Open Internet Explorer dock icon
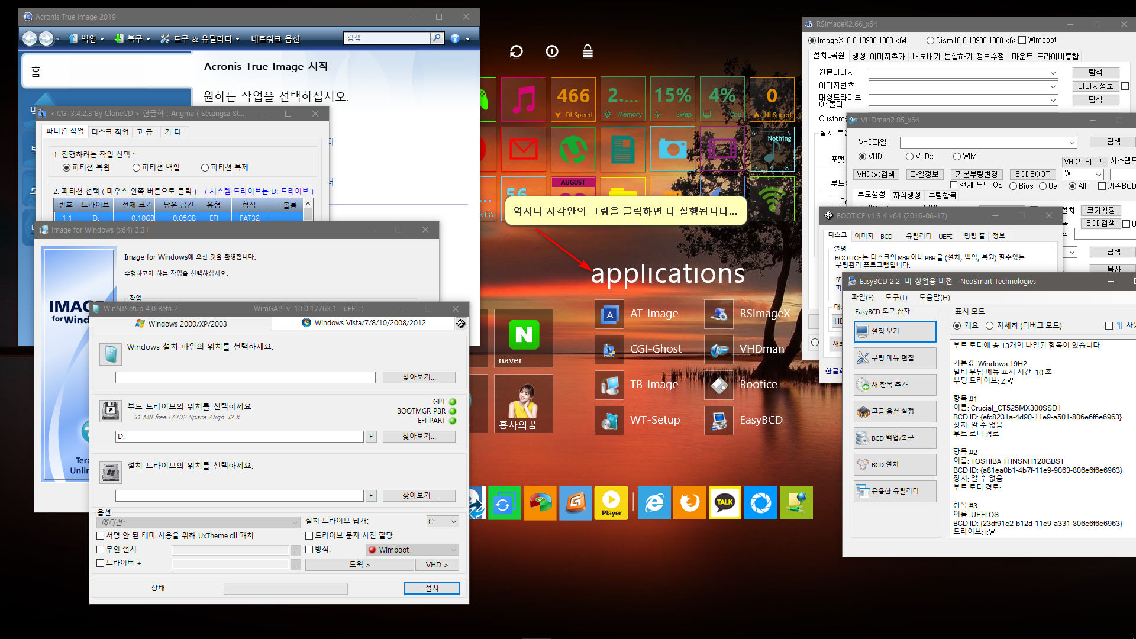 pos(654,503)
